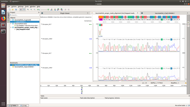Switch to the Mapped reads alignment tab

click(115, 13)
